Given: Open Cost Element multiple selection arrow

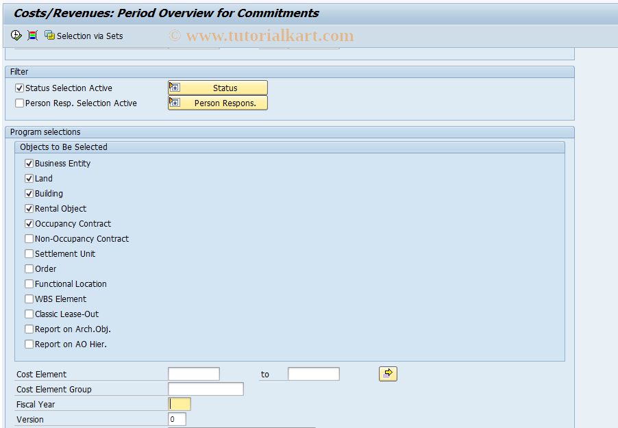Looking at the screenshot, I should pos(388,374).
